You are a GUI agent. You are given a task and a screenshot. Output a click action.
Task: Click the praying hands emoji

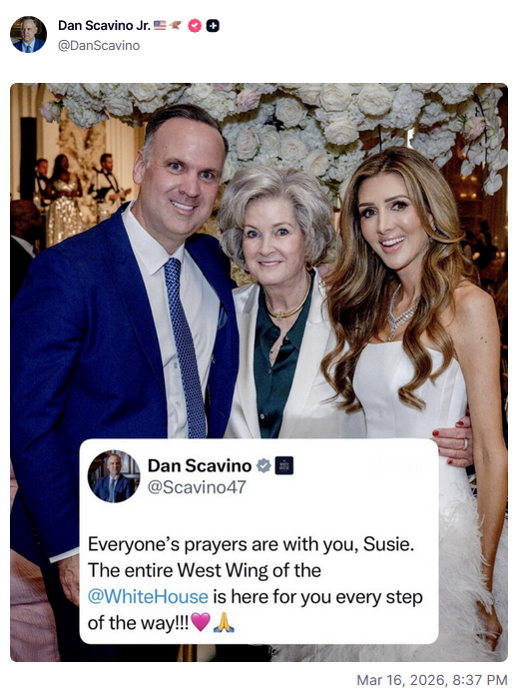tap(224, 623)
